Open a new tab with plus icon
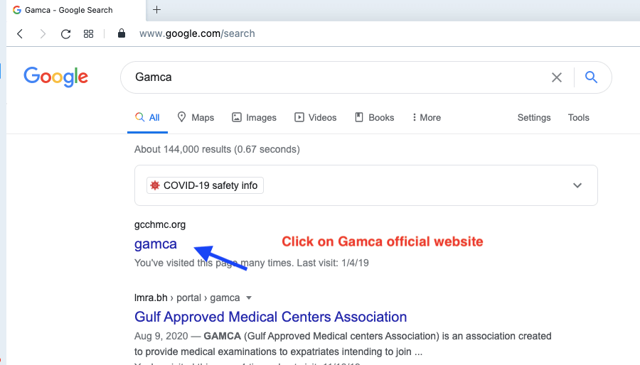Viewport: 640px width, 365px height. tap(156, 10)
